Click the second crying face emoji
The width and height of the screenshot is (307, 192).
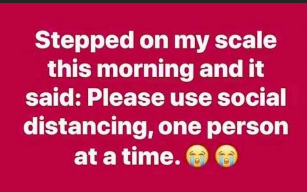226,156
